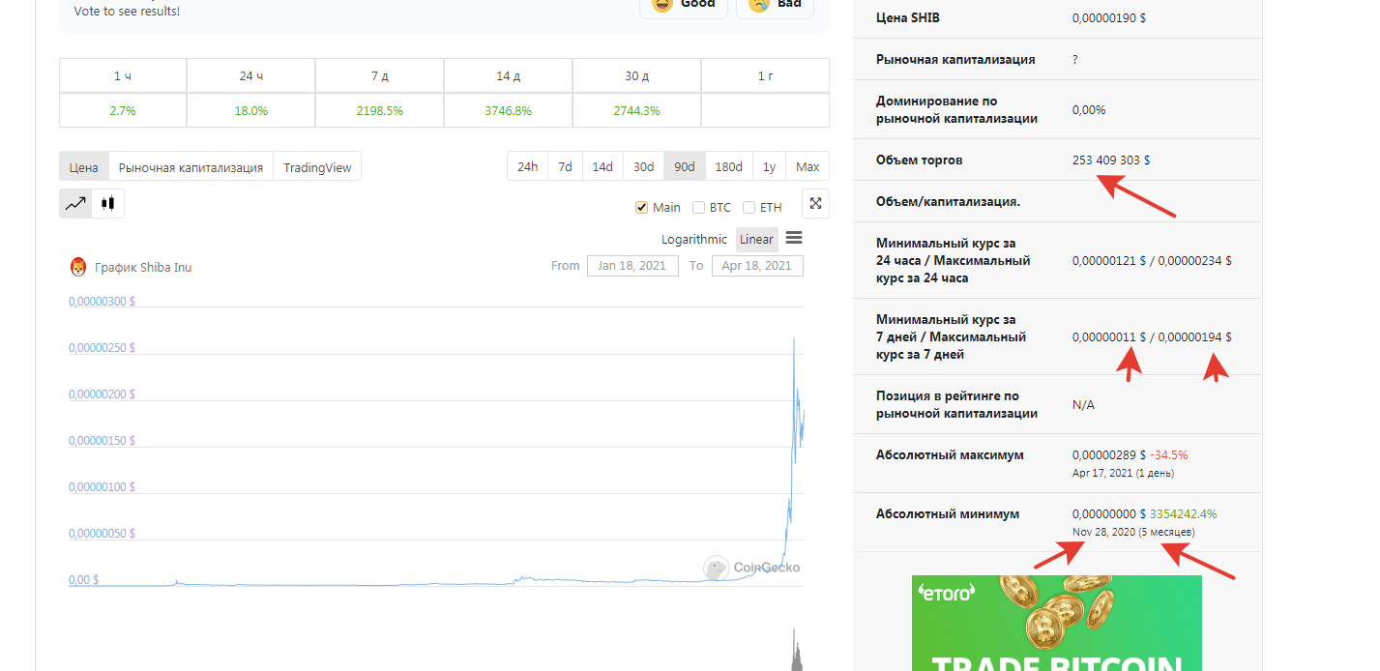Expand chart to fullscreen
This screenshot has width=1380, height=671.
815,203
